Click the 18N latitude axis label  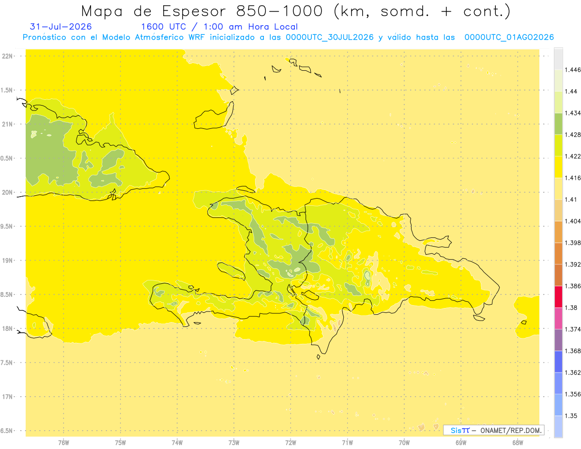[7, 329]
